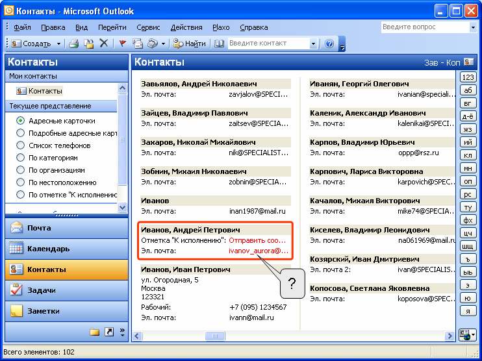Select the Список телефонов view
Image resolution: width=482 pixels, height=361 pixels.
point(53,145)
